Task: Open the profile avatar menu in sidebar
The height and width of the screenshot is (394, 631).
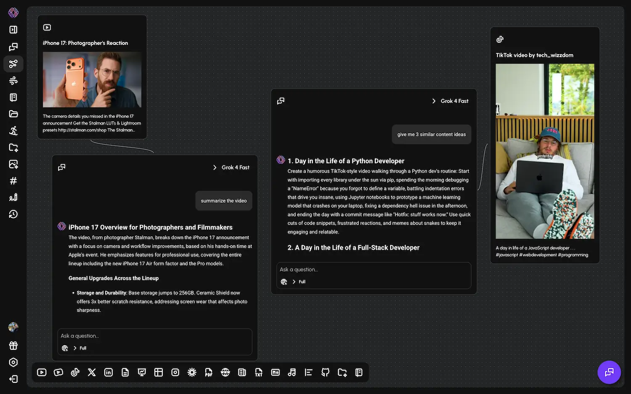Action: [13, 327]
